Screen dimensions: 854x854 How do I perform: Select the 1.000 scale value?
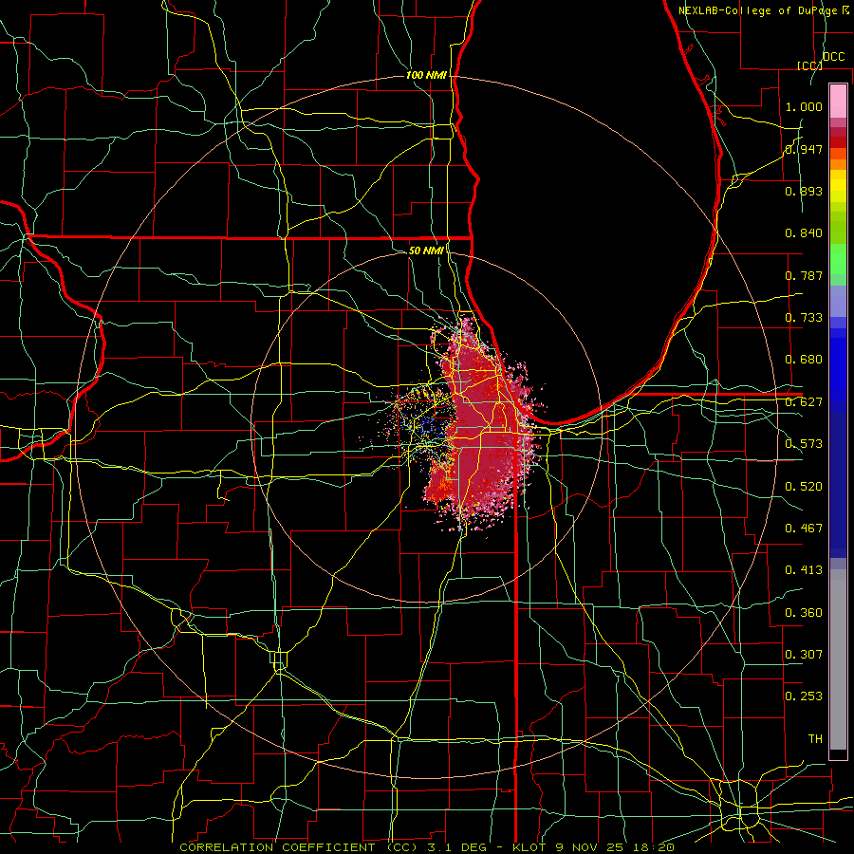coord(804,106)
